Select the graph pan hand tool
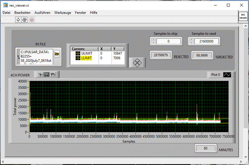Viewport: 249px width, 165px height. click(x=53, y=74)
